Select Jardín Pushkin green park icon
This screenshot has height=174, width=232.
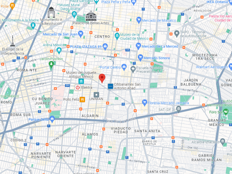[x=51, y=65]
